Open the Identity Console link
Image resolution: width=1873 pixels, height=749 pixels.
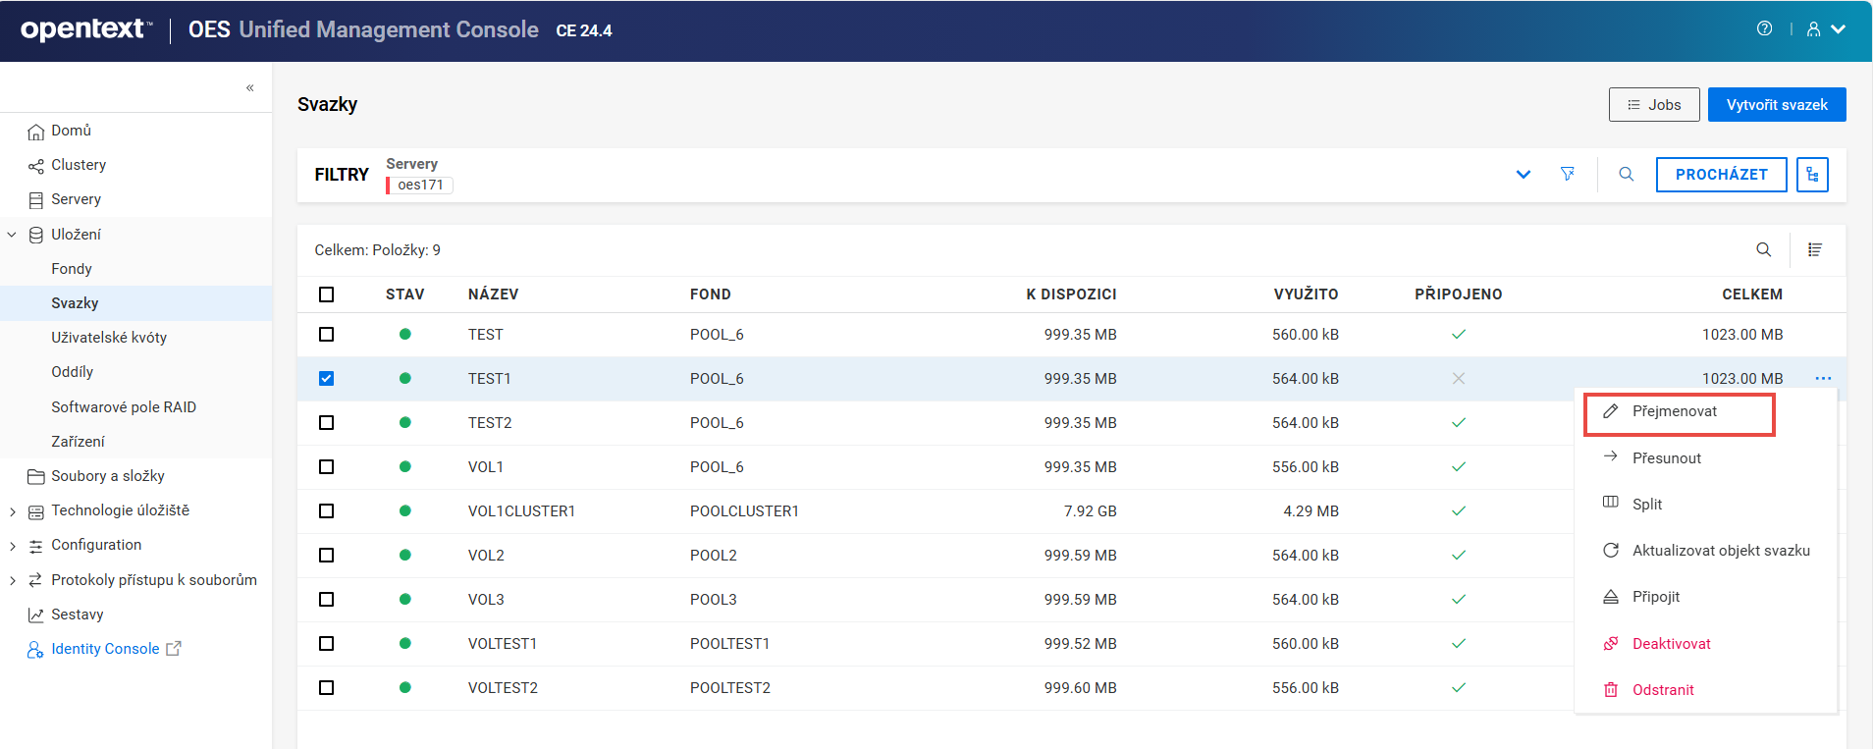click(105, 649)
